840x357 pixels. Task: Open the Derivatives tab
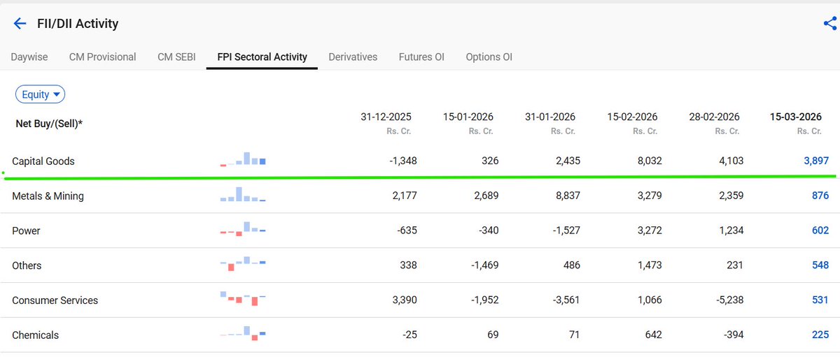pyautogui.click(x=353, y=57)
